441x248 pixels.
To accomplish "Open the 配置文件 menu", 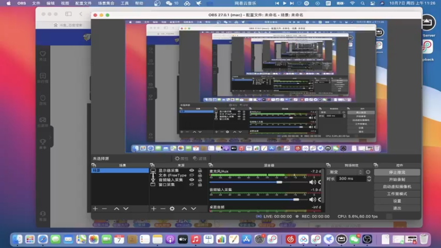I will pyautogui.click(x=83, y=3).
